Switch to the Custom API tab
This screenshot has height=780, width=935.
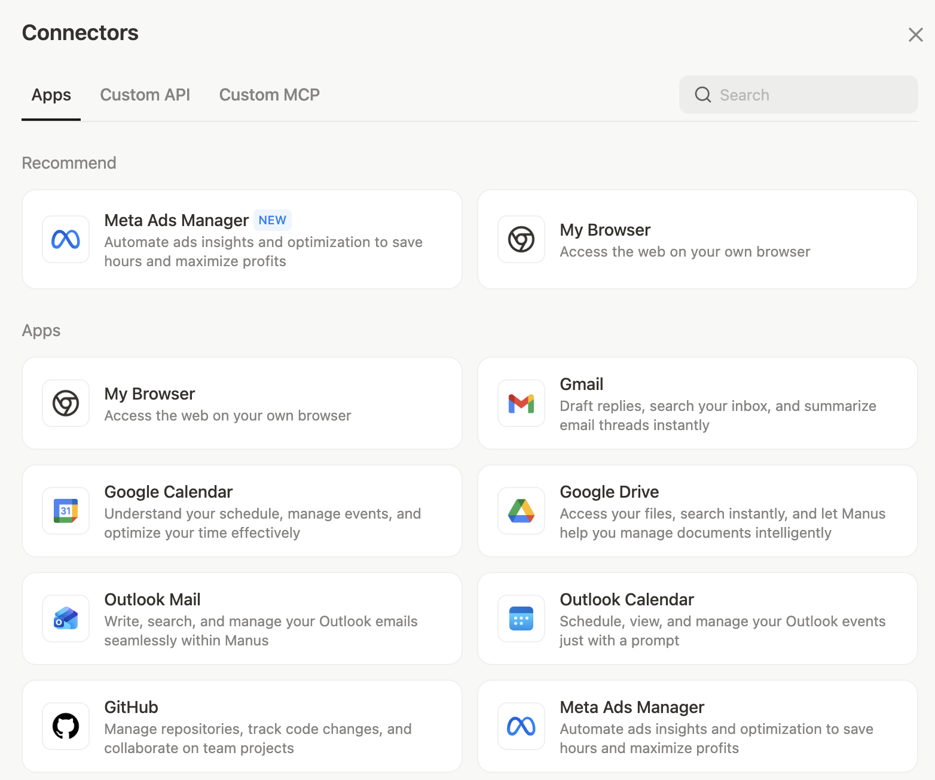[x=145, y=95]
